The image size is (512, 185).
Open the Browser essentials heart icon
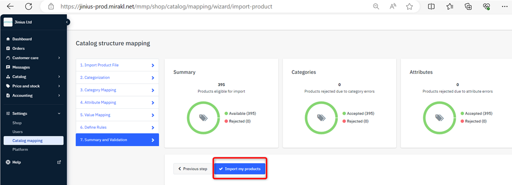pyautogui.click(x=486, y=7)
